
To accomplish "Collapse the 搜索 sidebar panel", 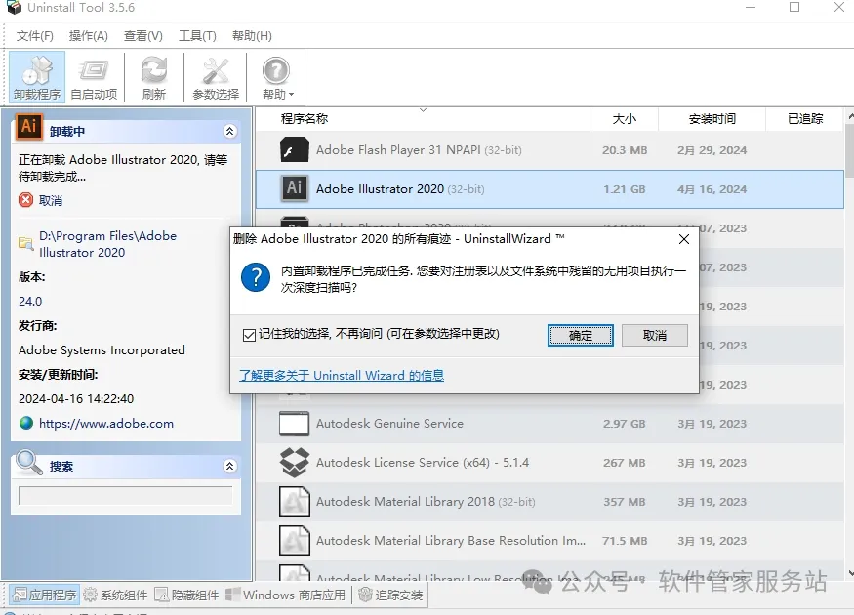I will coord(229,466).
